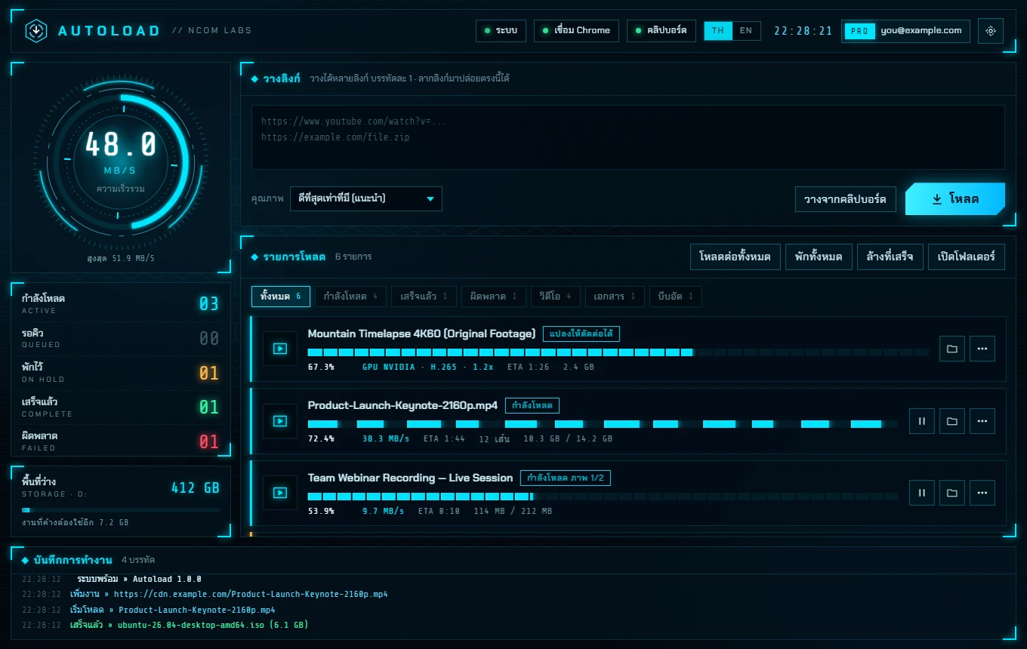The height and width of the screenshot is (649, 1027).
Task: Click เปิดโฟลเดอร์ button
Action: (x=967, y=257)
